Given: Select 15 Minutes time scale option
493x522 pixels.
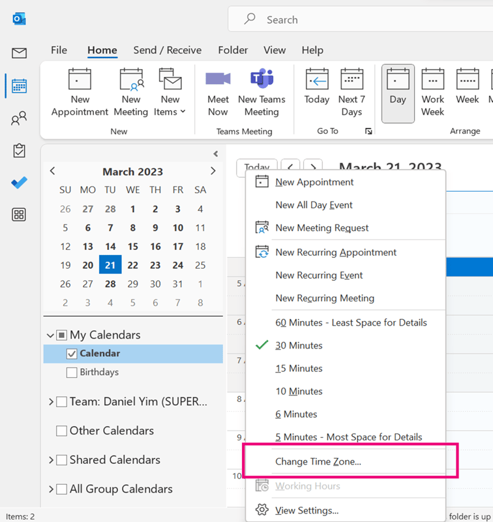Looking at the screenshot, I should tap(299, 369).
